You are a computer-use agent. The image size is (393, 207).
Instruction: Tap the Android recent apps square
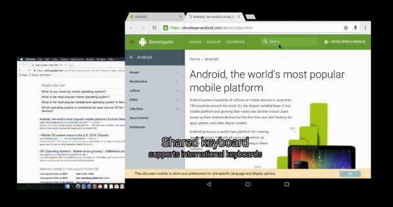287,184
